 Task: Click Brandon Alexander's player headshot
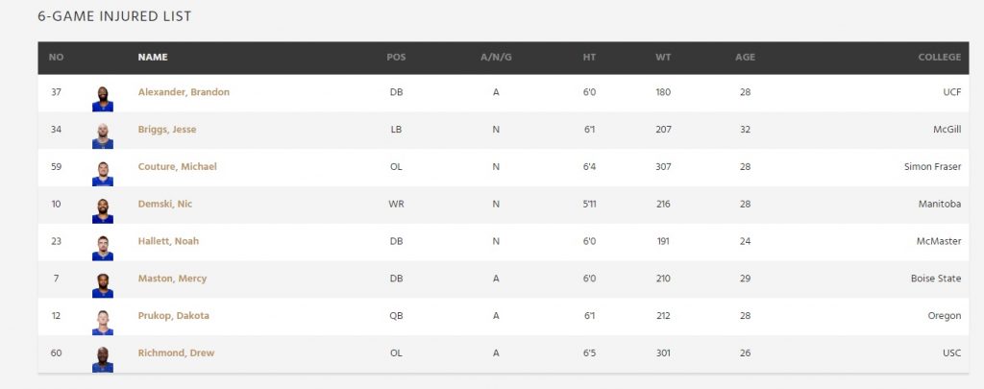tap(103, 98)
